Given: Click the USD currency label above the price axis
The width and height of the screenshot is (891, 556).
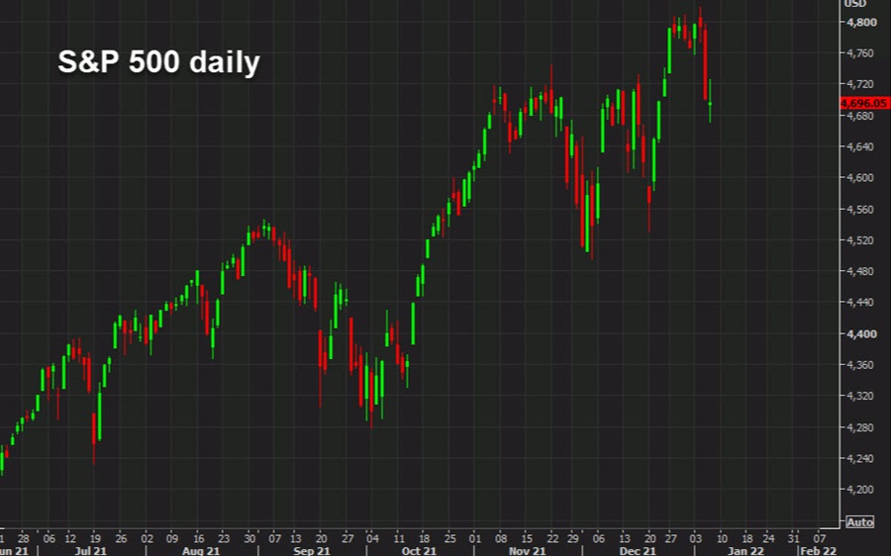Looking at the screenshot, I should 855,3.
